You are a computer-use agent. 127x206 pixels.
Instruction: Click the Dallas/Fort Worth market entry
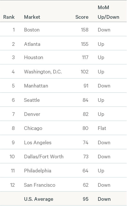[44, 157]
